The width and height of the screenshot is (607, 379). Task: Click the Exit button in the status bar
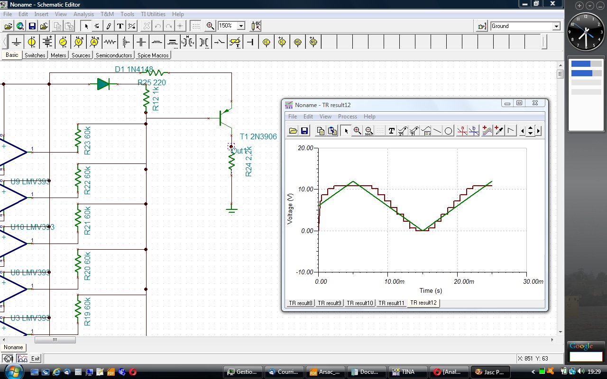(x=36, y=359)
